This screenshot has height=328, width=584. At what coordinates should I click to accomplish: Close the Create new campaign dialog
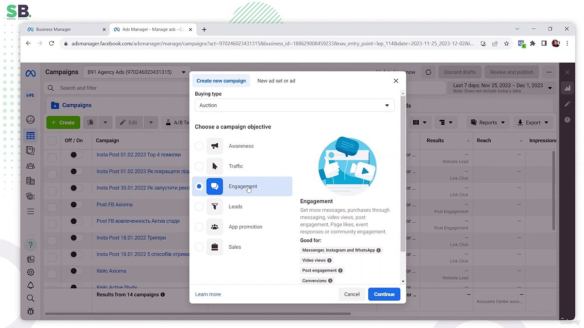coord(396,81)
